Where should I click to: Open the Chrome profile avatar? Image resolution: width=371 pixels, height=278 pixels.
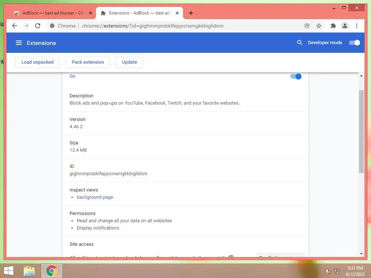pos(345,26)
